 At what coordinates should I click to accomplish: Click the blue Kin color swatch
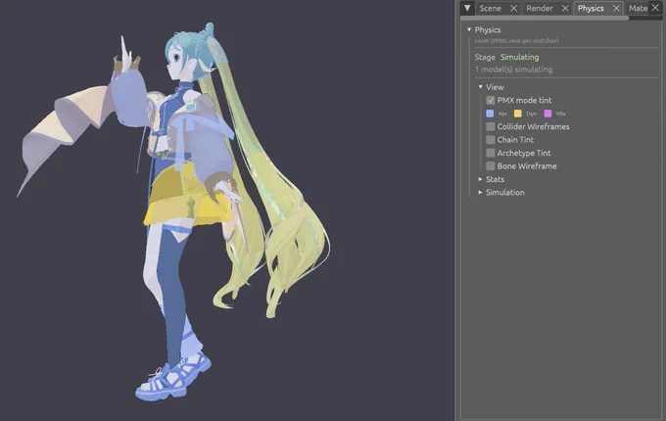(x=490, y=114)
